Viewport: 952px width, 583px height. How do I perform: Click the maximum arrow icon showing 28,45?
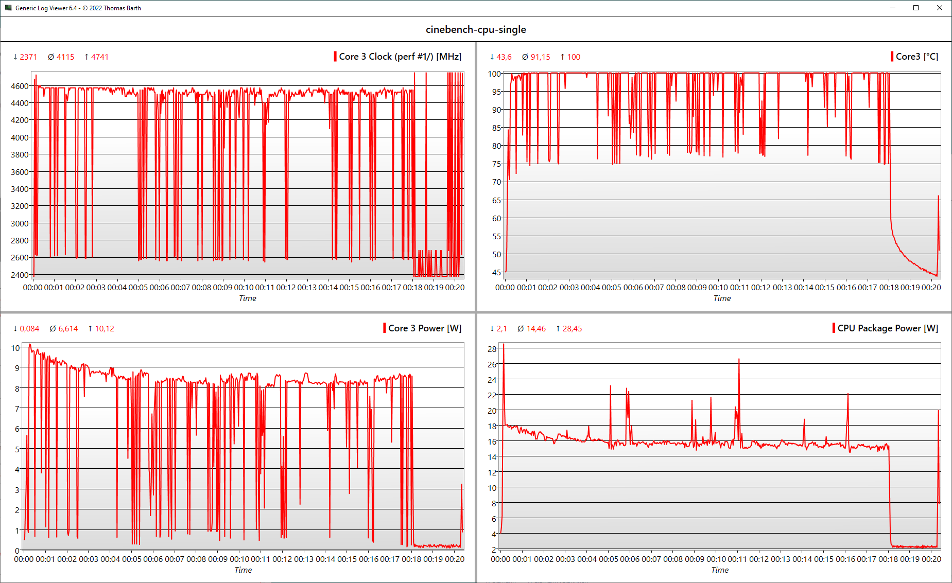click(x=559, y=328)
